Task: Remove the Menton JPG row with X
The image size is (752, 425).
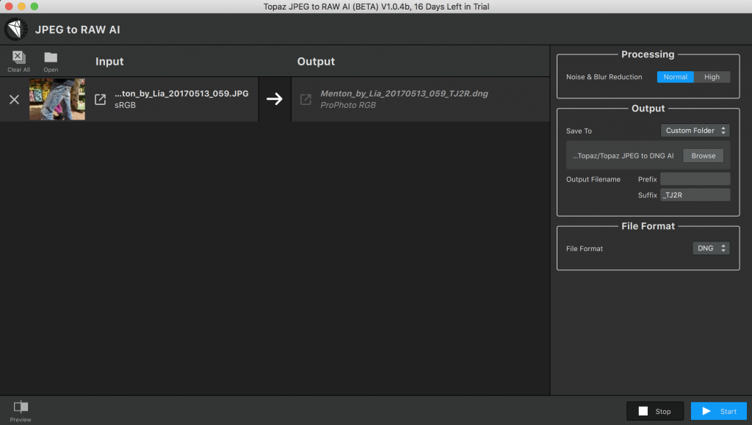Action: (x=15, y=100)
